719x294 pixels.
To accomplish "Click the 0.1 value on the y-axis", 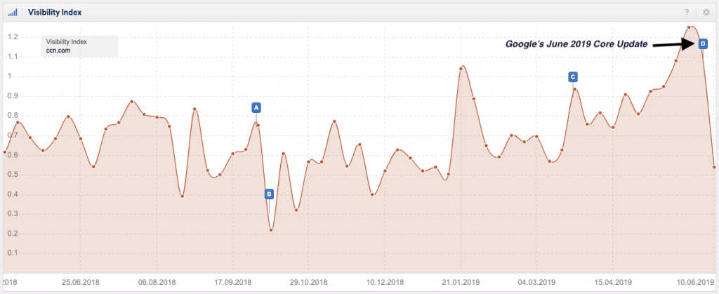I will pyautogui.click(x=11, y=253).
